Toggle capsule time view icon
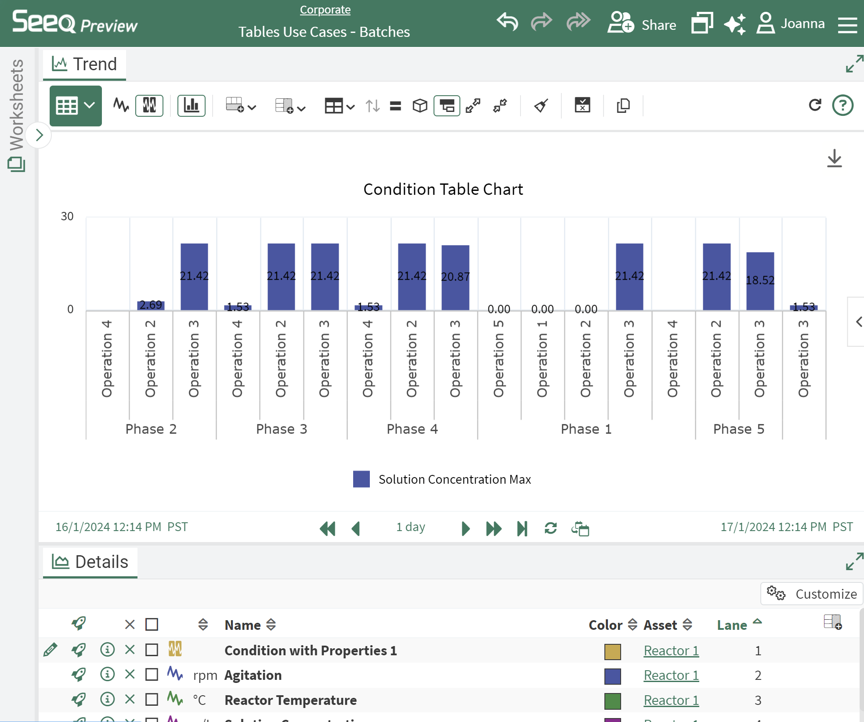Viewport: 864px width, 722px height. [x=149, y=105]
